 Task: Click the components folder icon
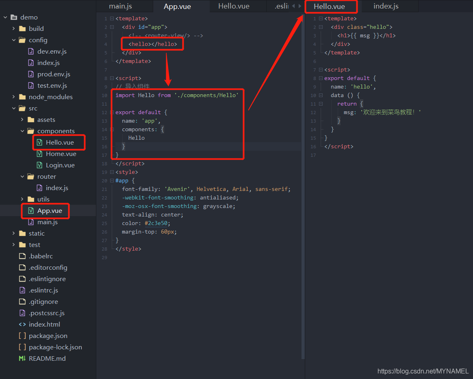[x=31, y=131]
